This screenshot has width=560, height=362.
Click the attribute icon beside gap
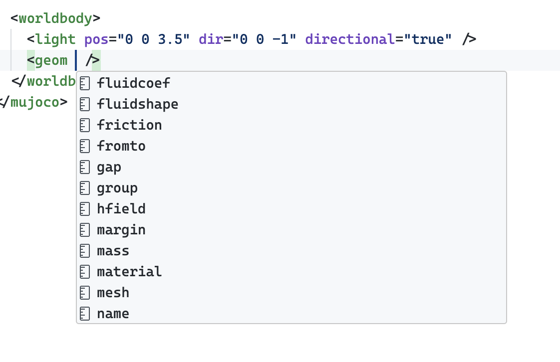[x=85, y=167]
